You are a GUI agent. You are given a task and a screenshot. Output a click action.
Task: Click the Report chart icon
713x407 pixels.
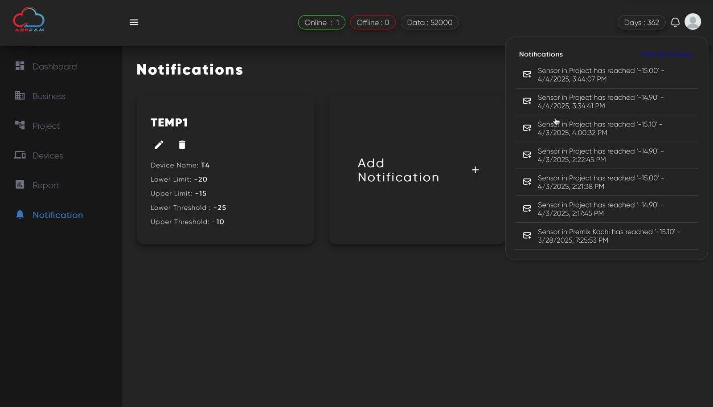click(20, 184)
